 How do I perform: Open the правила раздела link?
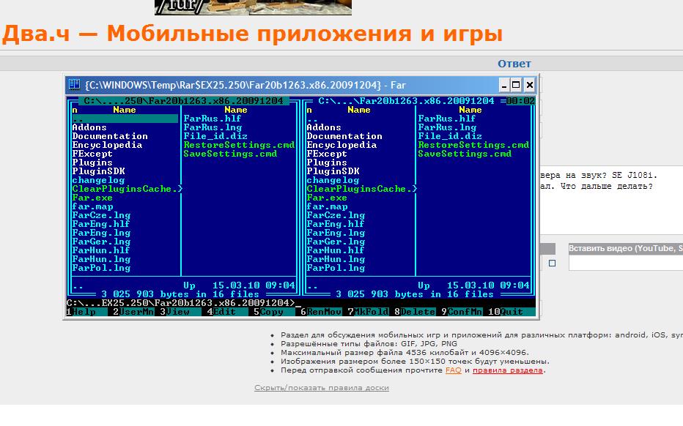point(507,370)
